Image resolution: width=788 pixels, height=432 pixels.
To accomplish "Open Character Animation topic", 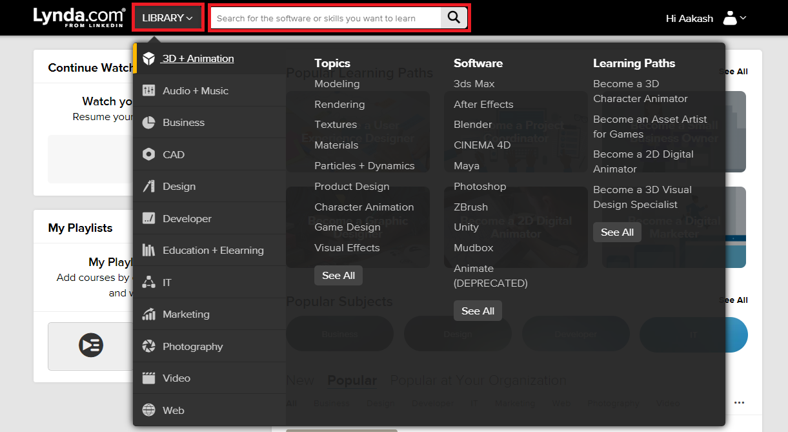I will (364, 207).
